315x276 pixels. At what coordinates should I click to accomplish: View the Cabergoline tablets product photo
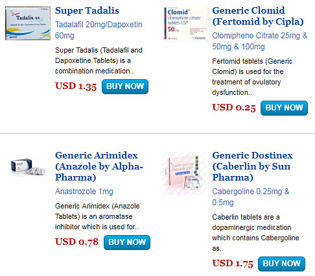pos(184,173)
